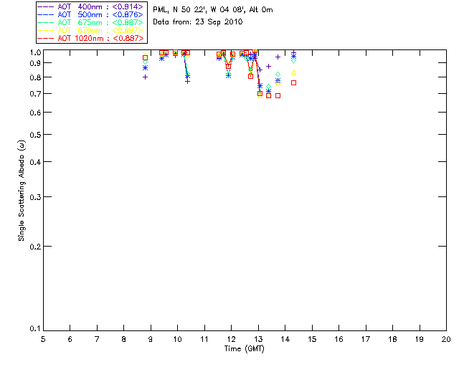The height and width of the screenshot is (367, 459).
Task: Click x-axis tick label 5
Action: pyautogui.click(x=43, y=339)
